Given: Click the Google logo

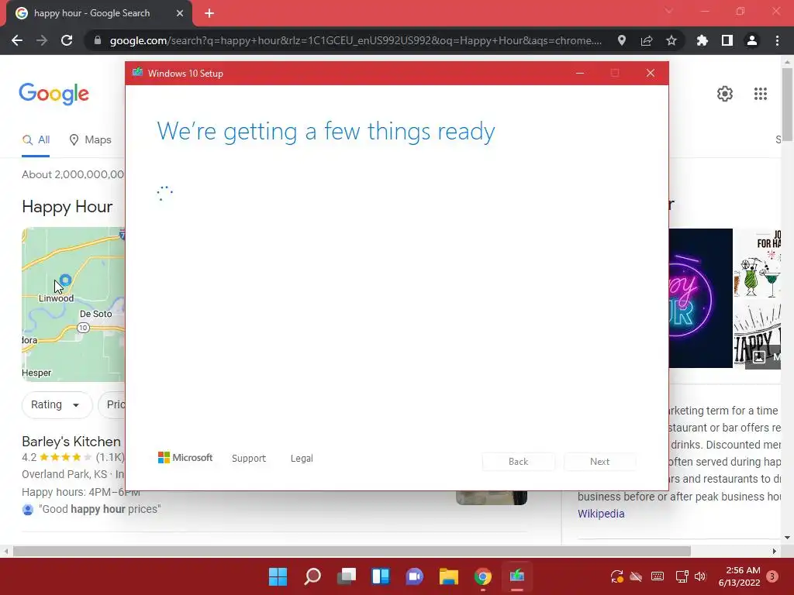Looking at the screenshot, I should pyautogui.click(x=54, y=94).
